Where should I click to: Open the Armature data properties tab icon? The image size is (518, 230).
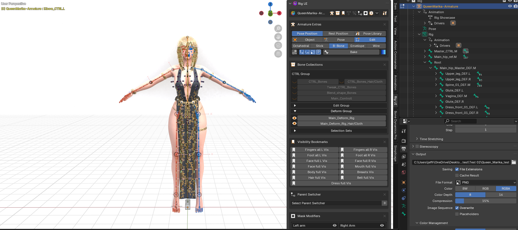pyautogui.click(x=404, y=206)
